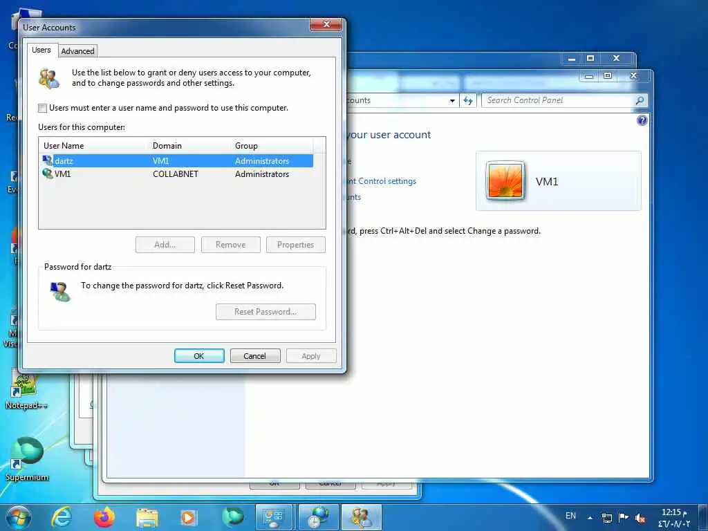Click the user icon in password section
This screenshot has width=708, height=531.
pyautogui.click(x=60, y=292)
